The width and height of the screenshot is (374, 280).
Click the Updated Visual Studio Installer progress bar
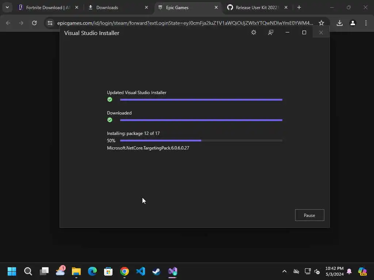coord(201,100)
